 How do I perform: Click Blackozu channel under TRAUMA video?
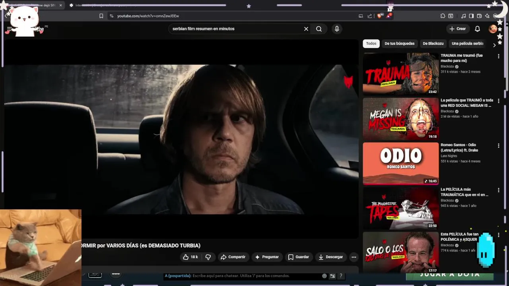(x=447, y=67)
